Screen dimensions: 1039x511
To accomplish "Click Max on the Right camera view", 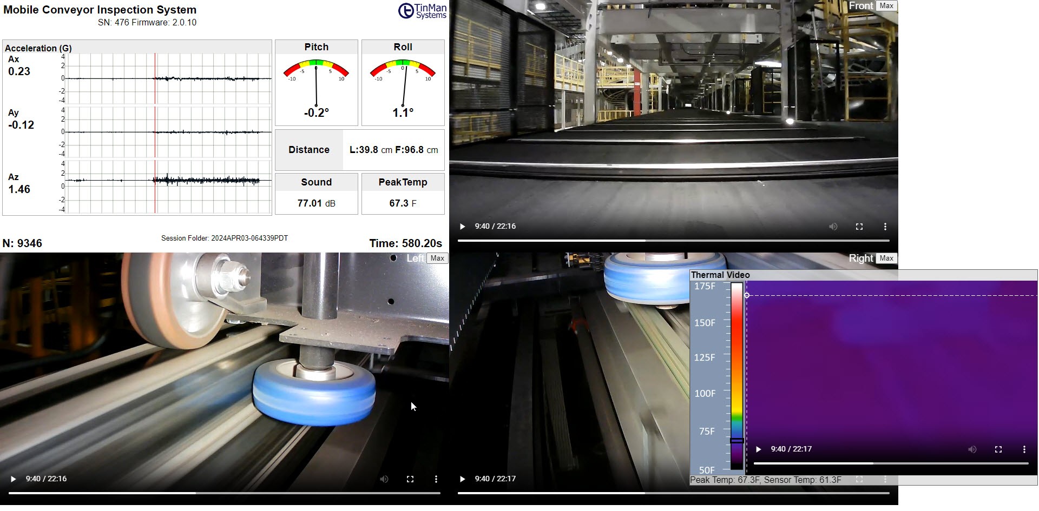I will click(x=886, y=258).
